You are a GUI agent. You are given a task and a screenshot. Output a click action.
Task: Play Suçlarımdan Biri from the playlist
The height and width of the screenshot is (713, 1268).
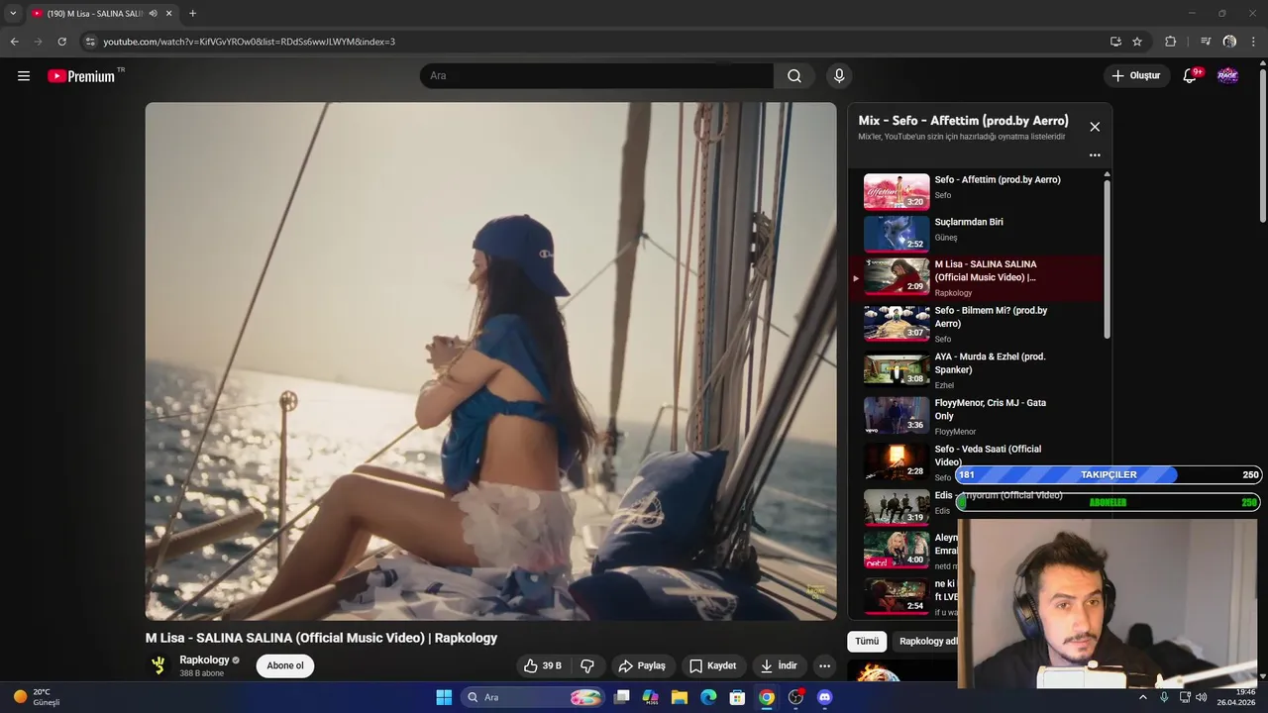click(x=975, y=234)
